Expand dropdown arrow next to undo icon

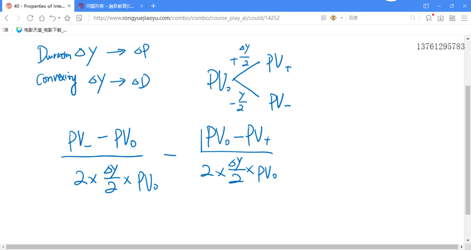(59, 18)
